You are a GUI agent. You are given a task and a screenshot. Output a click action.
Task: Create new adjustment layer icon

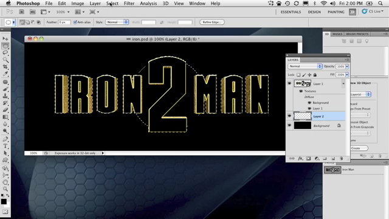[x=317, y=158]
